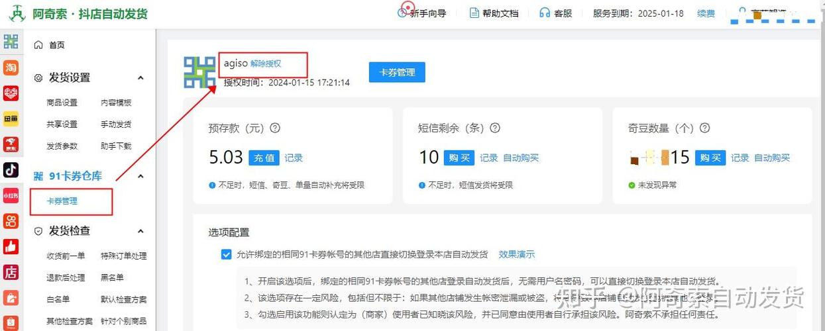Open 针对个别商品 menu item
Viewport: 825px width, 331px height.
124,322
